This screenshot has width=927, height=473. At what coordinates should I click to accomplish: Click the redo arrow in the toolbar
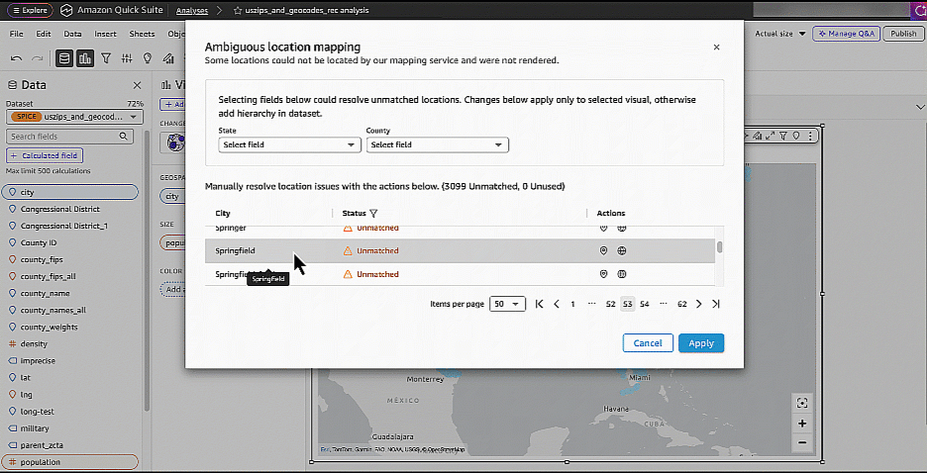(38, 58)
